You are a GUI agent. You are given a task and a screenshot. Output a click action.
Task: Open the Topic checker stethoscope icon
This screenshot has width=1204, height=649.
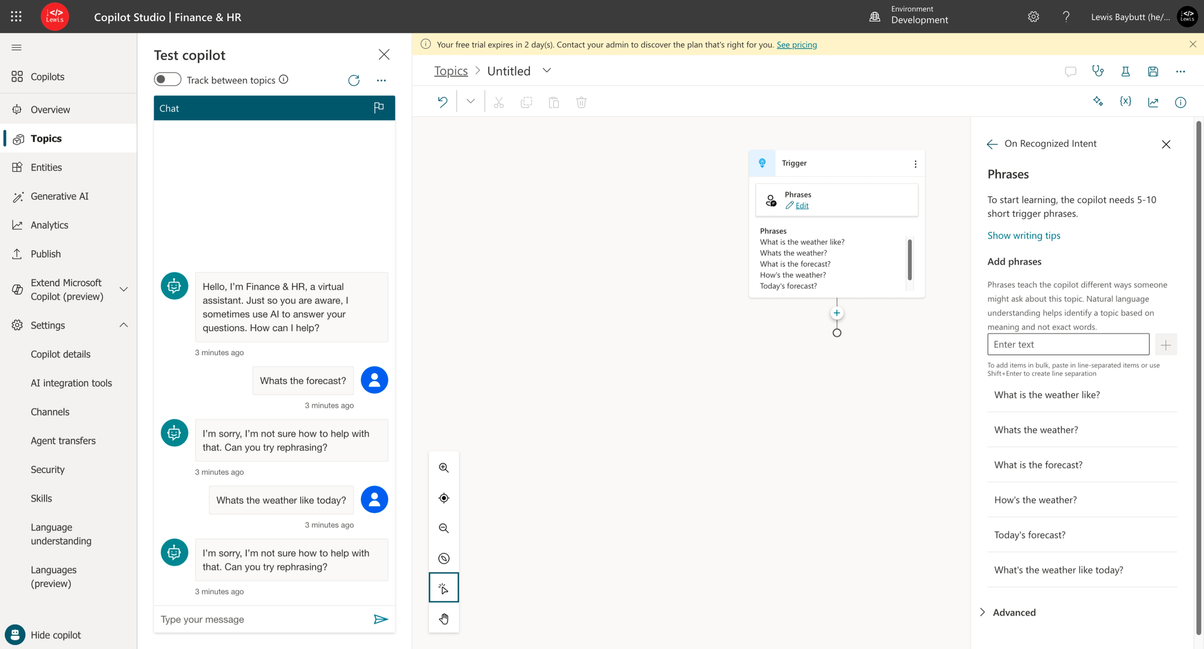pos(1098,71)
